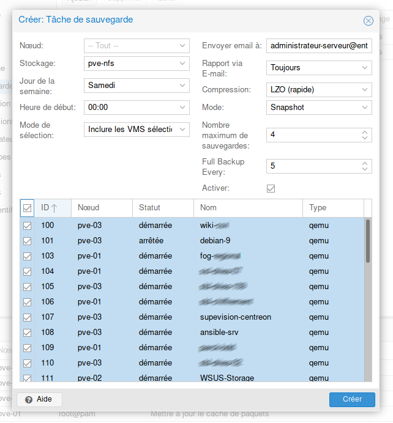Uncheck VM 103 checkbox
The width and height of the screenshot is (393, 423).
tap(27, 256)
